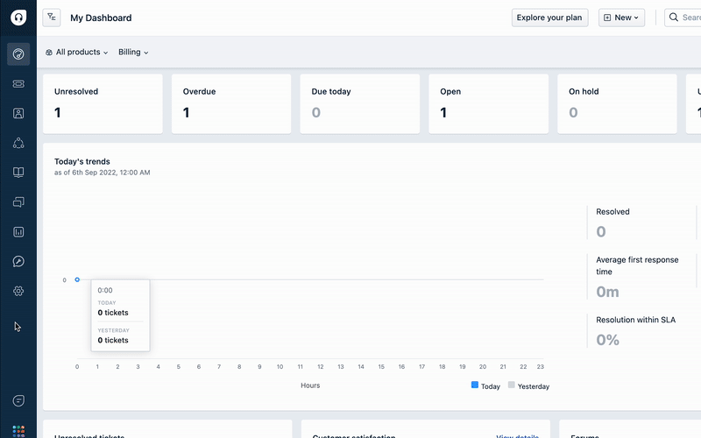The height and width of the screenshot is (438, 701).
Task: Expand the All products dropdown
Action: pos(77,53)
